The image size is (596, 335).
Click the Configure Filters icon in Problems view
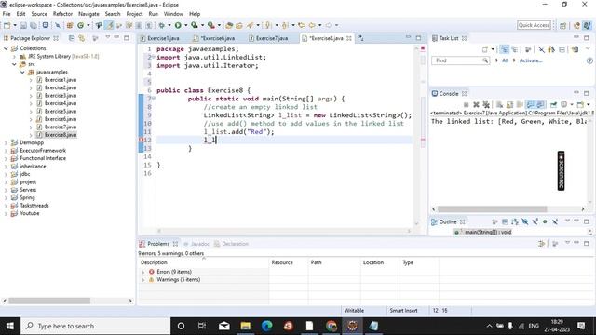click(542, 243)
